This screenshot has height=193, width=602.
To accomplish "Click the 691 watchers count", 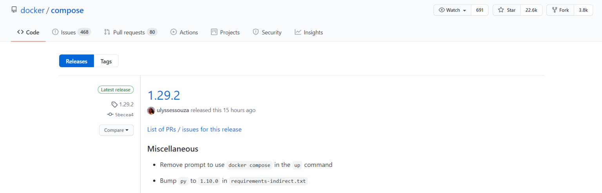I will point(480,10).
